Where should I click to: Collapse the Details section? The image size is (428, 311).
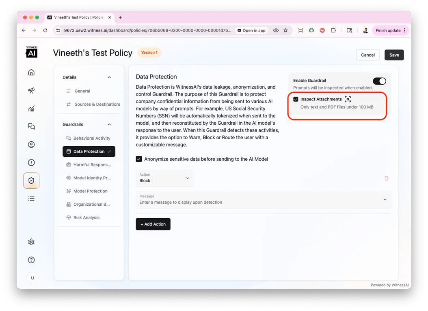pos(109,77)
